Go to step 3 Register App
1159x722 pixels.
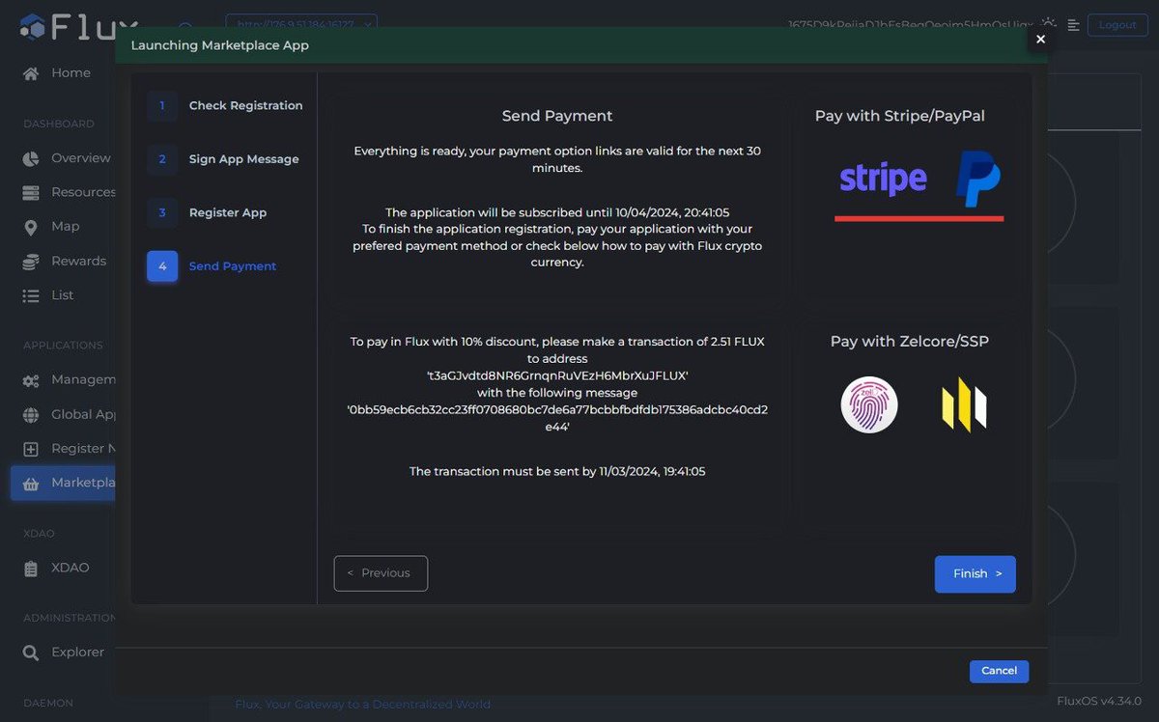click(207, 213)
